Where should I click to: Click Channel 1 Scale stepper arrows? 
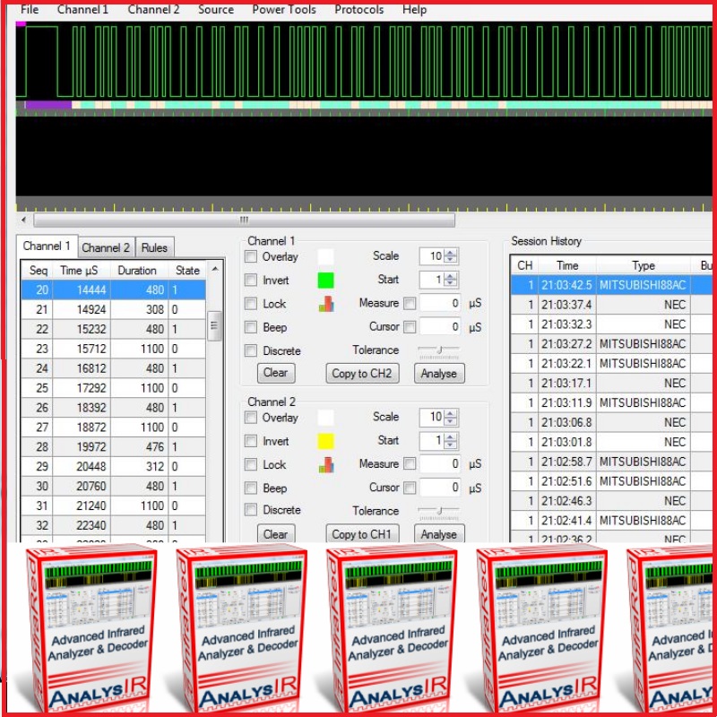(x=451, y=256)
